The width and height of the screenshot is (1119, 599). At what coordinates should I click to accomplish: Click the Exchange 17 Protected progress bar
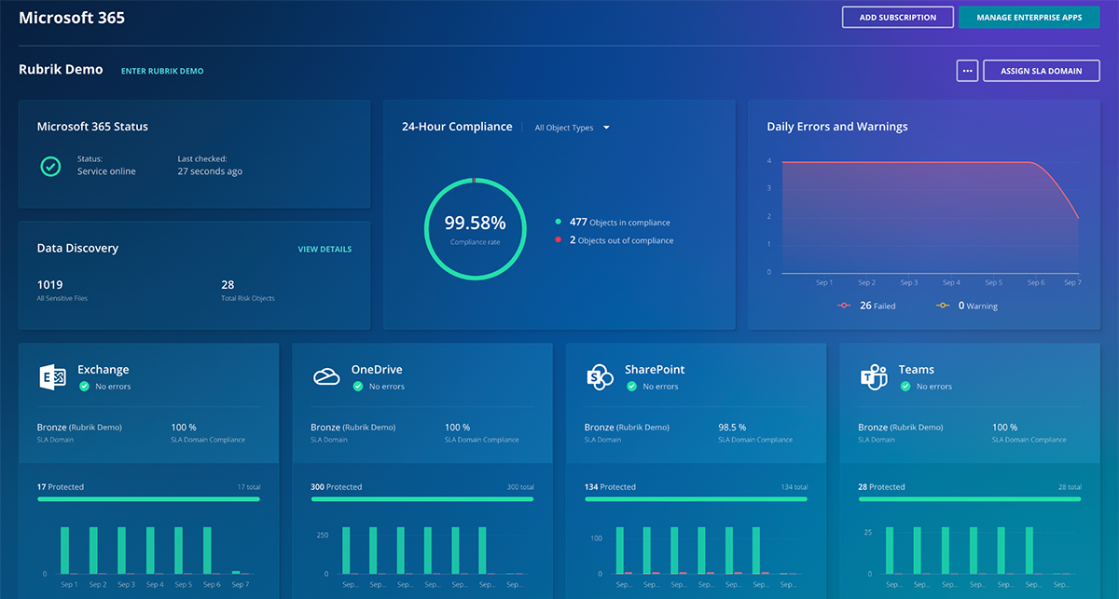(148, 499)
